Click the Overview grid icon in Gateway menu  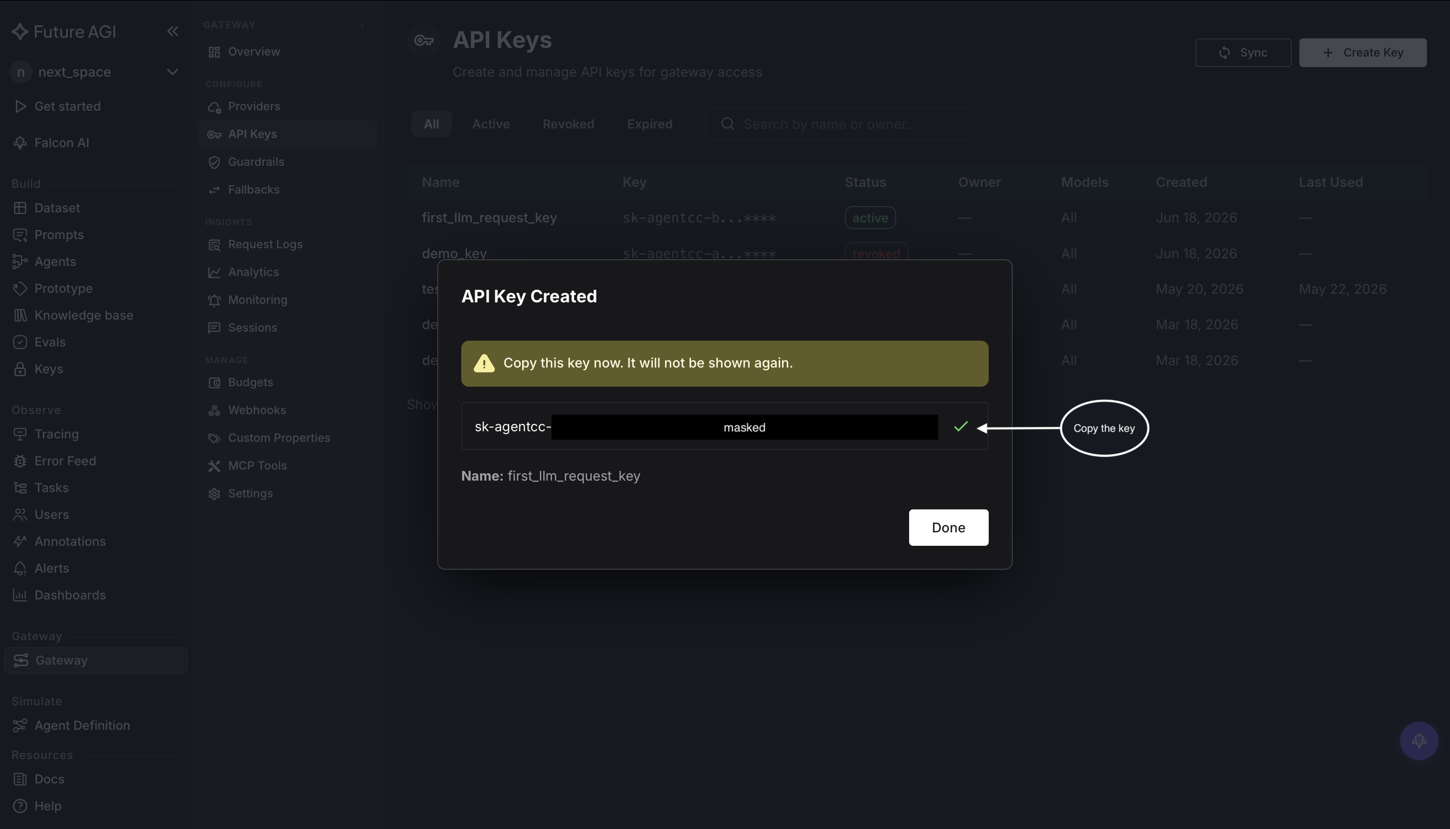pyautogui.click(x=214, y=52)
